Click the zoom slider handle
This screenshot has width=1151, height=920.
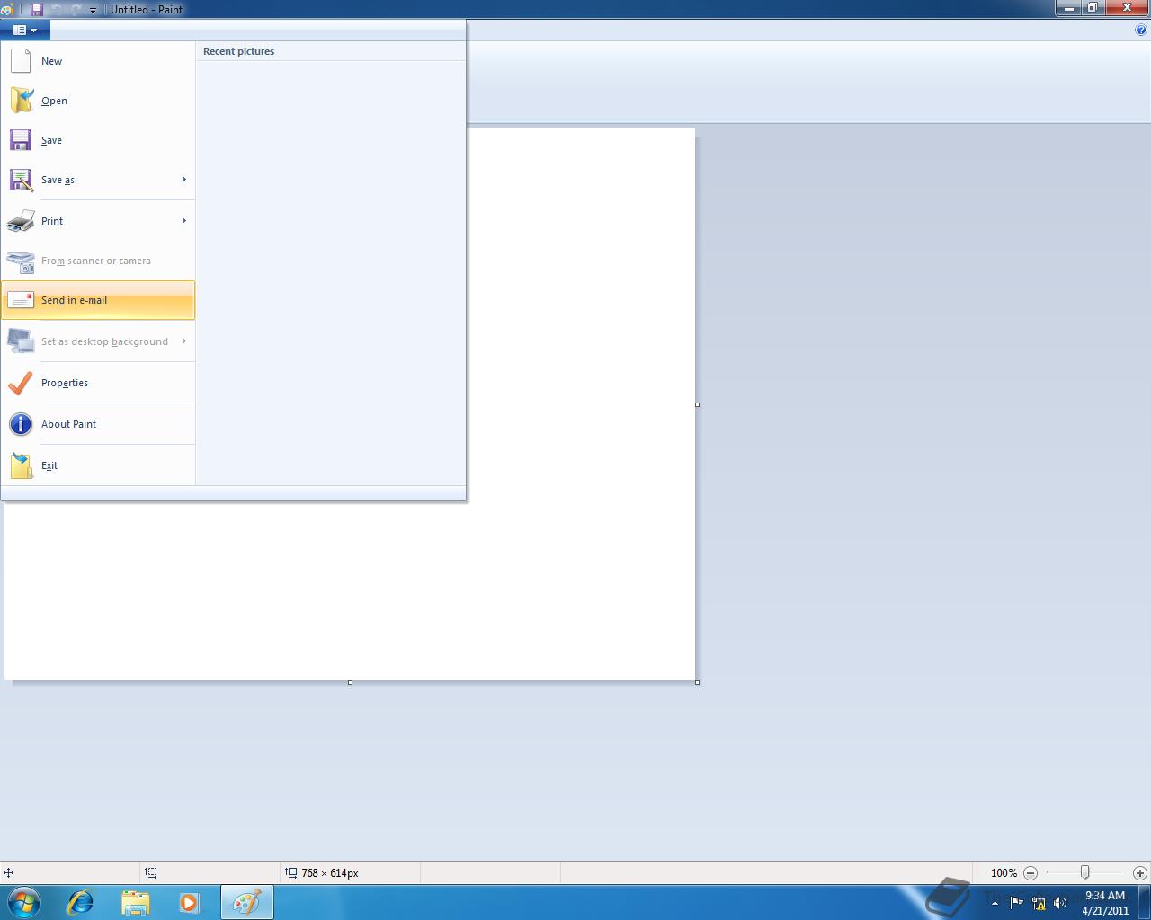pos(1085,872)
